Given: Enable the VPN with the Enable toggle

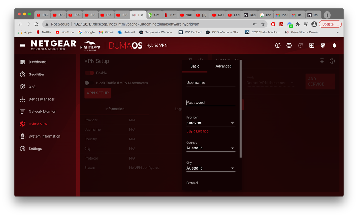Looking at the screenshot, I should click(89, 72).
